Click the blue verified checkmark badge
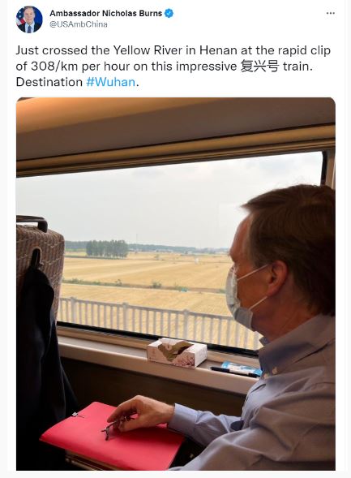Viewport: 351px width, 478px height. pyautogui.click(x=169, y=14)
